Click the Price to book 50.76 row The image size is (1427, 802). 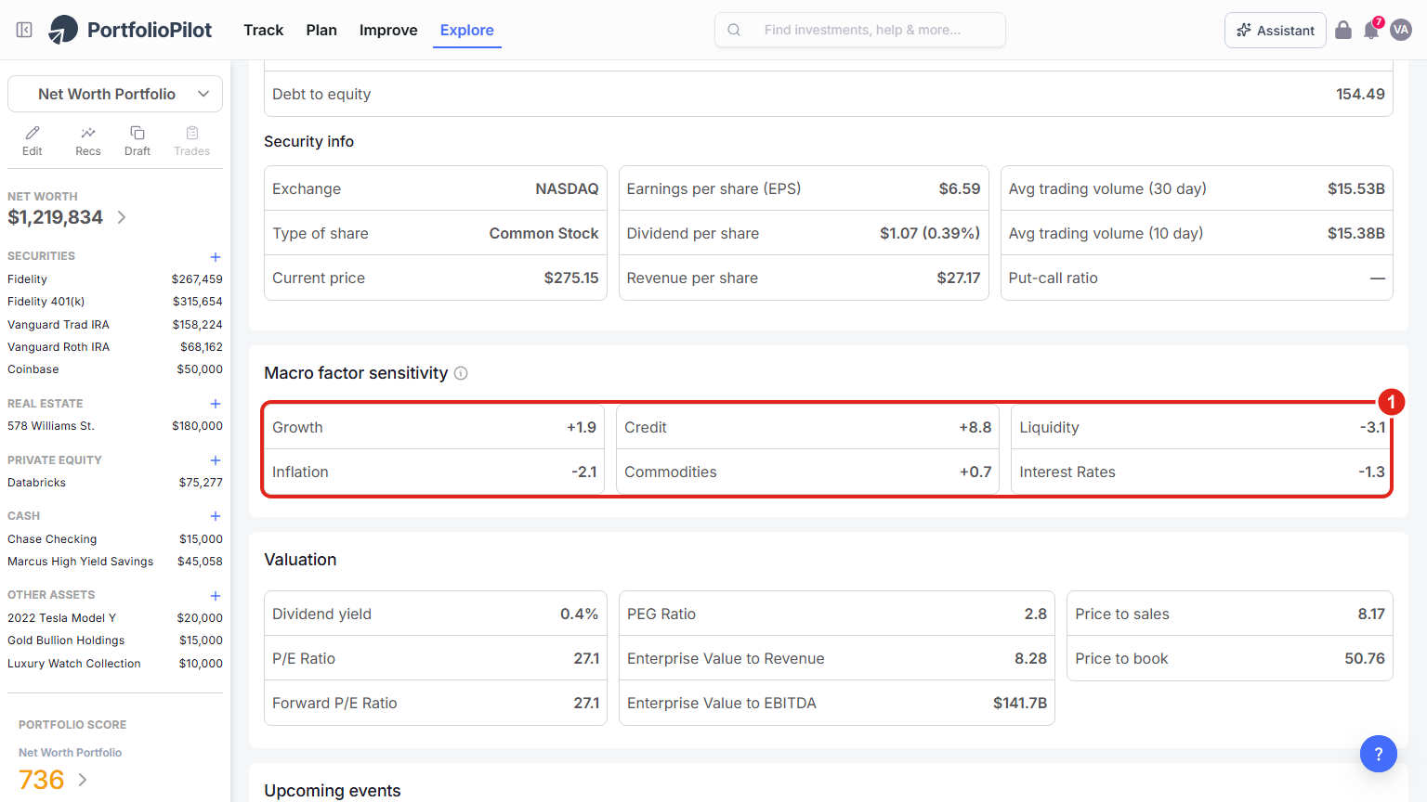pos(1230,658)
